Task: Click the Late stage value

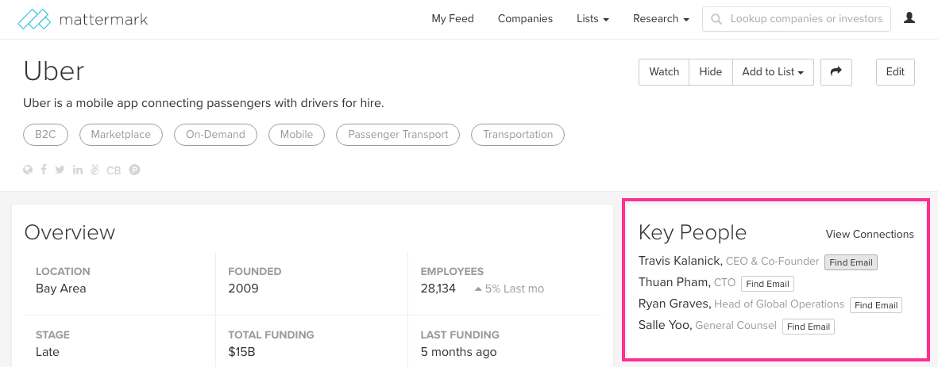Action: click(48, 352)
